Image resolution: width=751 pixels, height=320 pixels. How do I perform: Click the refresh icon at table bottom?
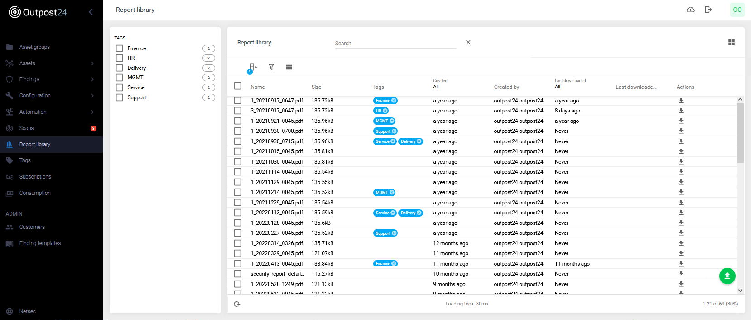click(237, 304)
